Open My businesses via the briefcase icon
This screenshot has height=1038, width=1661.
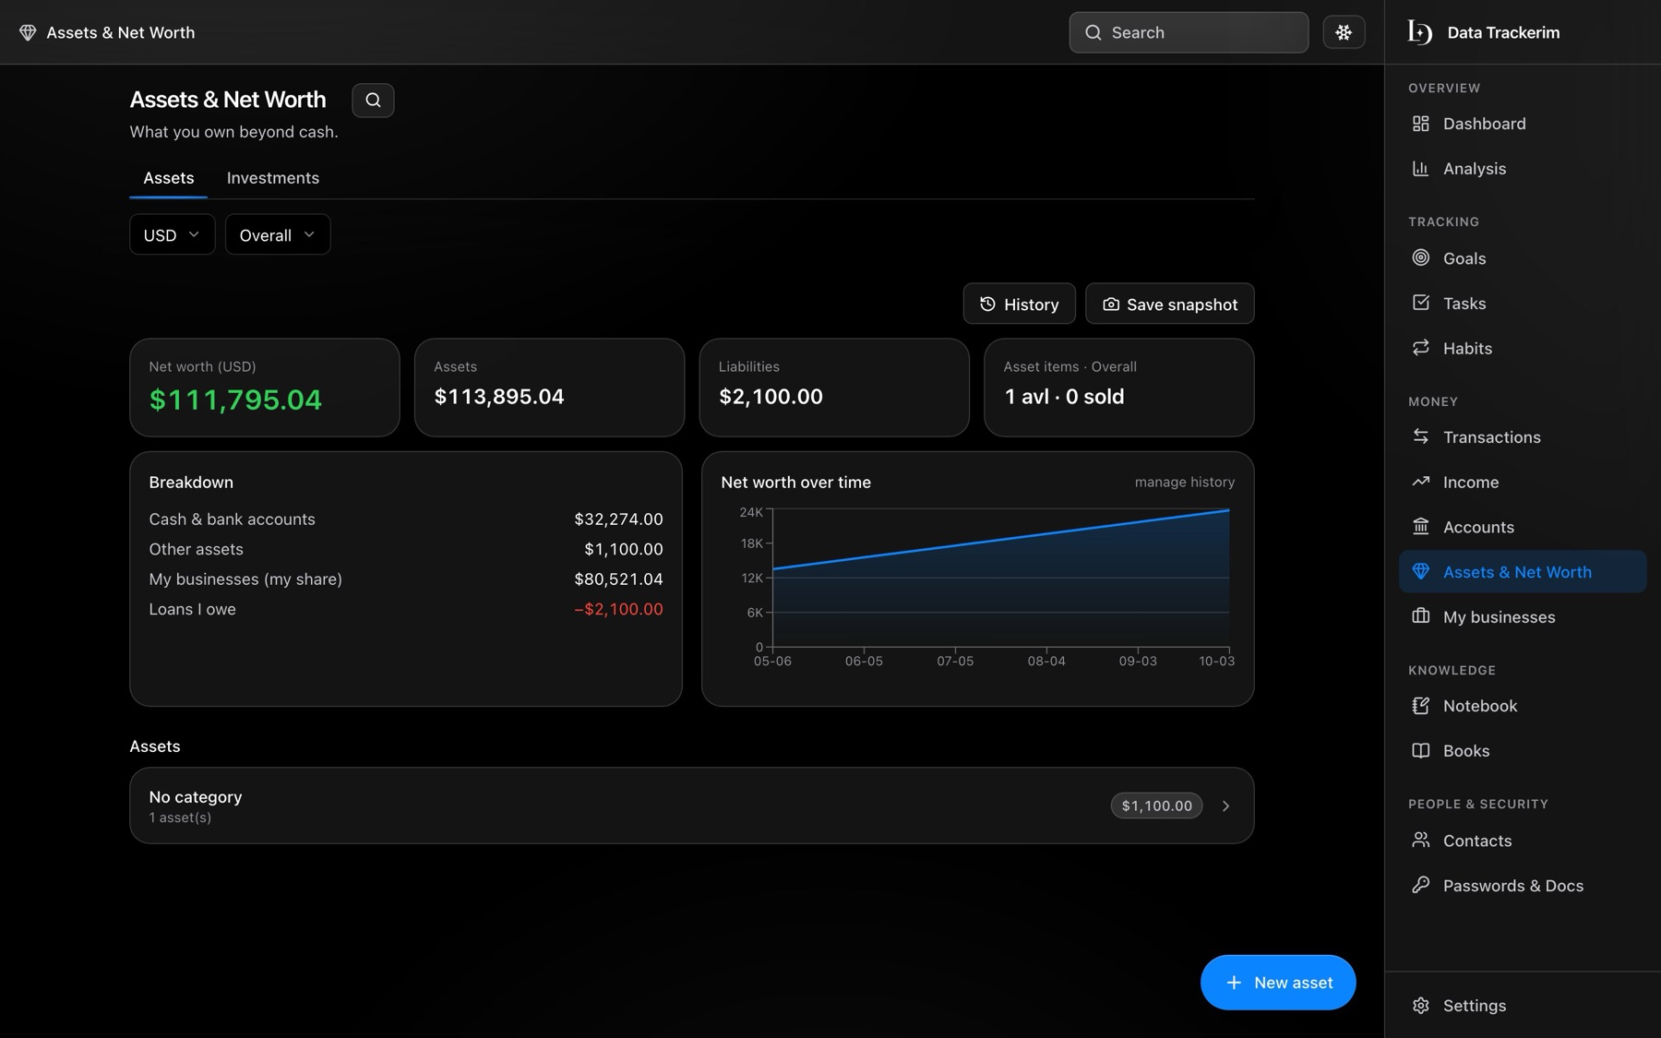[x=1421, y=616]
